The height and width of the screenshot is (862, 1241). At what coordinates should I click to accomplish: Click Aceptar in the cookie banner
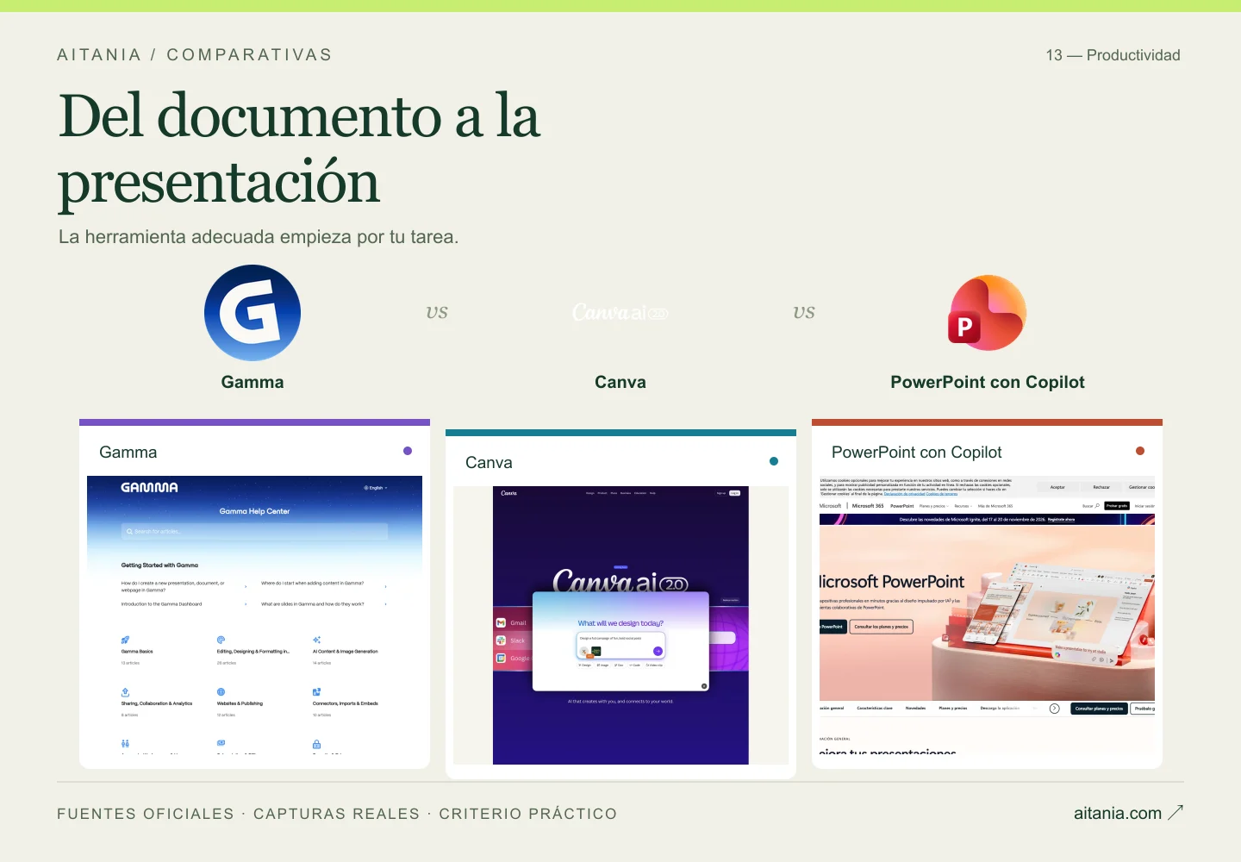point(1057,487)
